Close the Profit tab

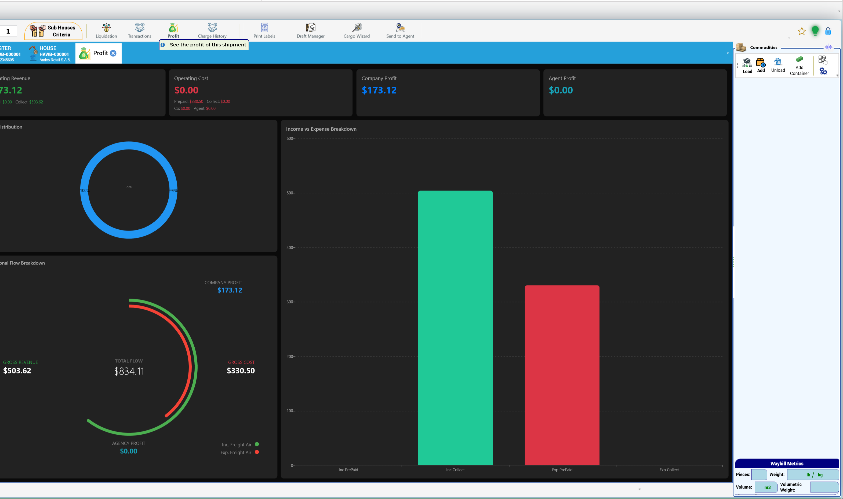pyautogui.click(x=113, y=53)
